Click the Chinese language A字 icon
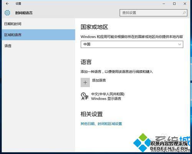Viewport: 192px width, 154px height. click(x=84, y=96)
